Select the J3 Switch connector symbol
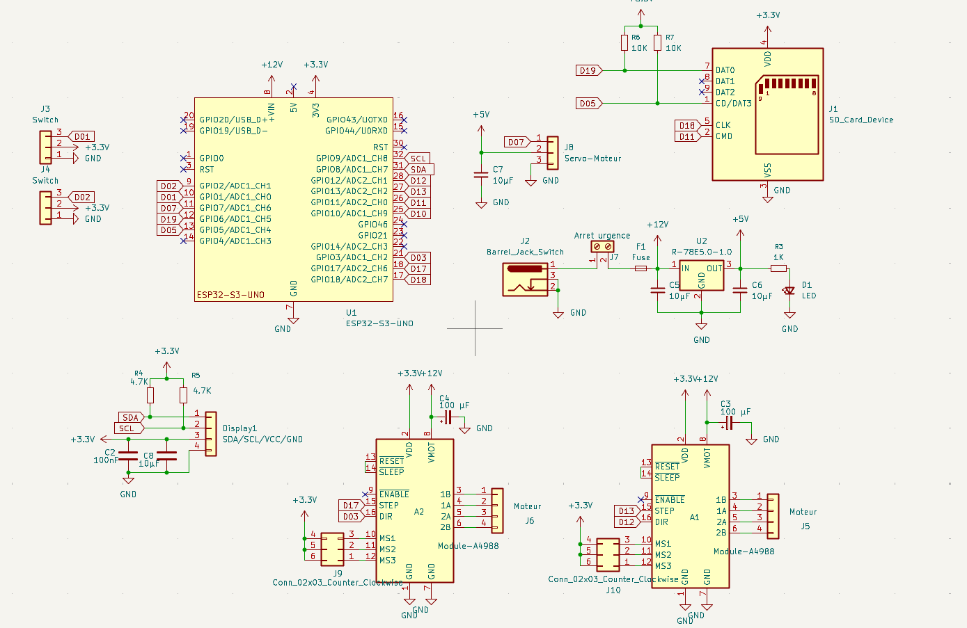 click(45, 147)
